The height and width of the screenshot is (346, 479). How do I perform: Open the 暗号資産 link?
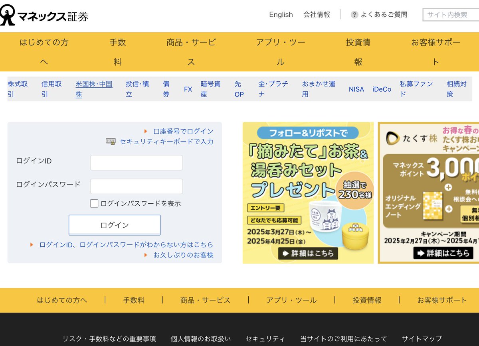tap(211, 89)
